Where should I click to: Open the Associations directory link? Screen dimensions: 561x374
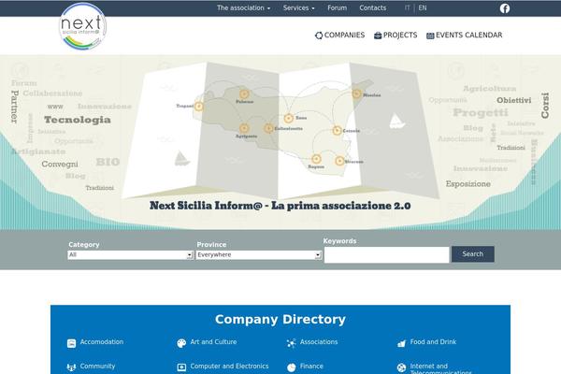[x=319, y=342]
